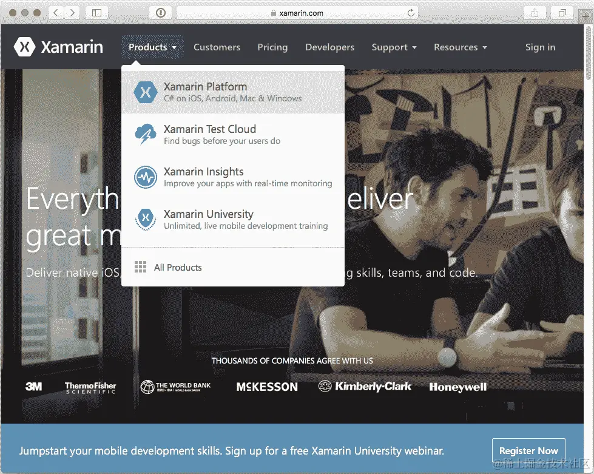
Task: Click "THOUSANDS OF COMPANIES AGREE WITH US" text
Action: pyautogui.click(x=292, y=361)
